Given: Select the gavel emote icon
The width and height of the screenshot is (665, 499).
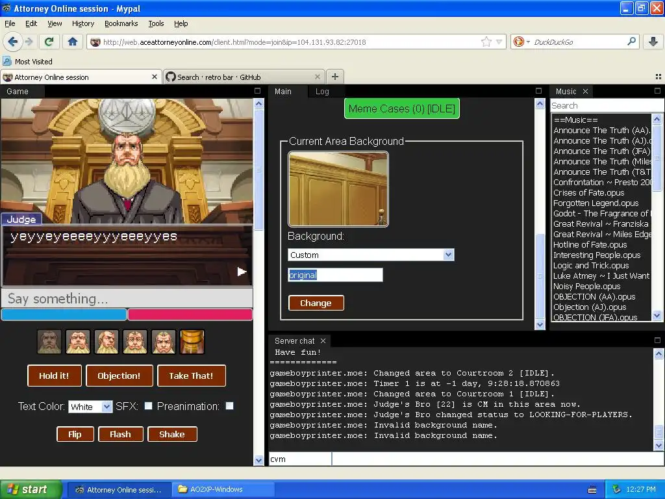Looking at the screenshot, I should click(x=192, y=342).
